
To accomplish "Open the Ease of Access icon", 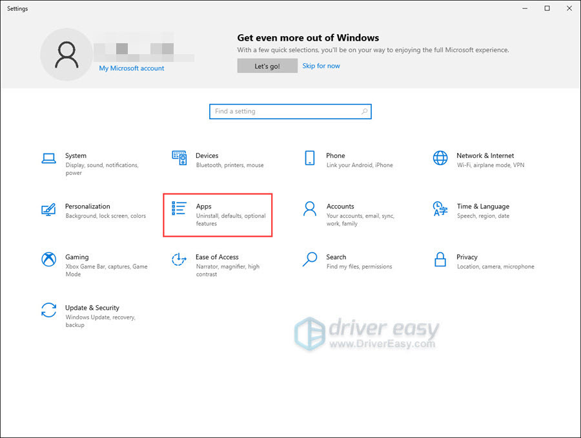I will 179,259.
